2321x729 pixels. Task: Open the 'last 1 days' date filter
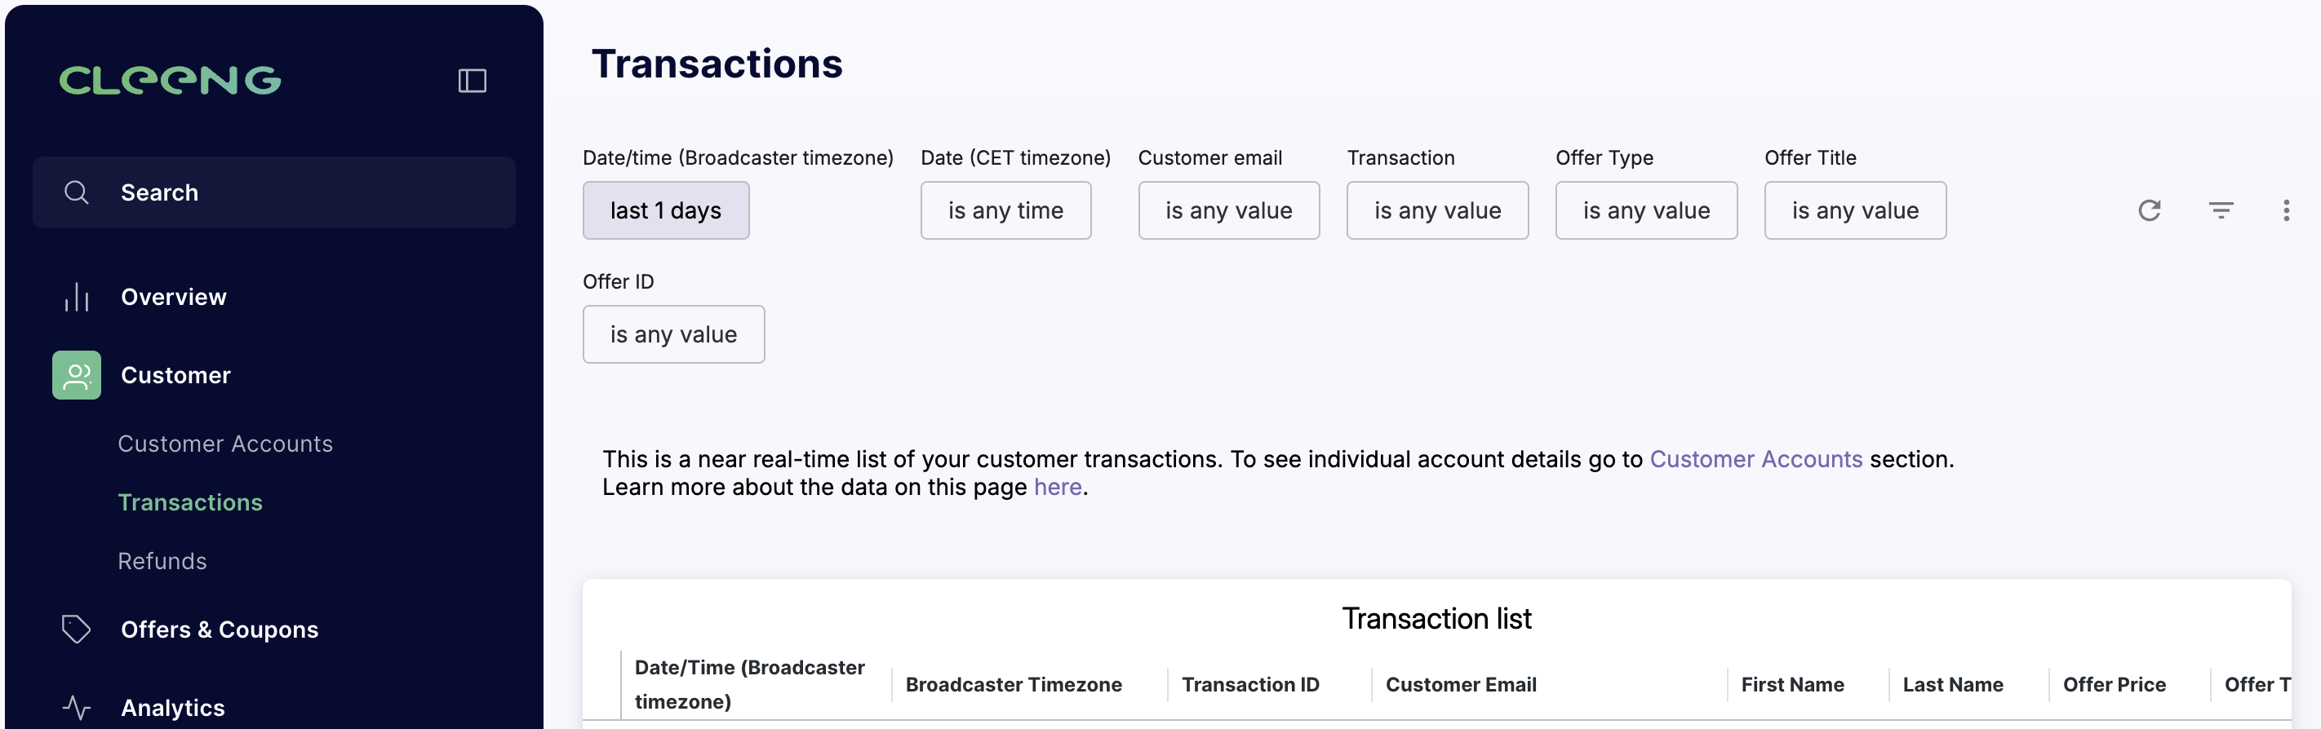(x=666, y=210)
